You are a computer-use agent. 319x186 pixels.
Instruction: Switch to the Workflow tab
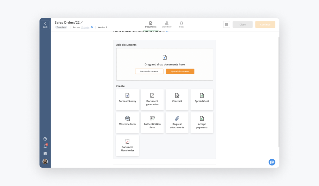click(x=167, y=25)
